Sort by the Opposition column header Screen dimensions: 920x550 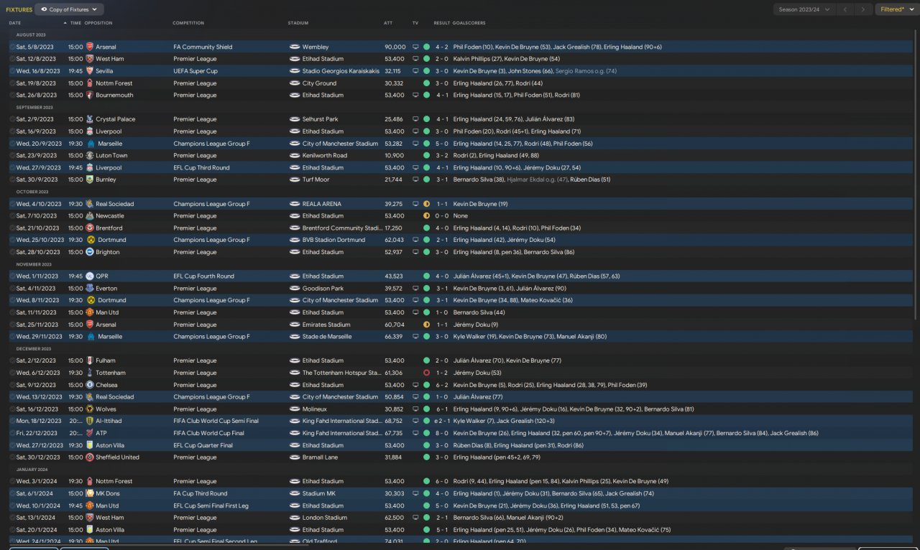(x=98, y=23)
